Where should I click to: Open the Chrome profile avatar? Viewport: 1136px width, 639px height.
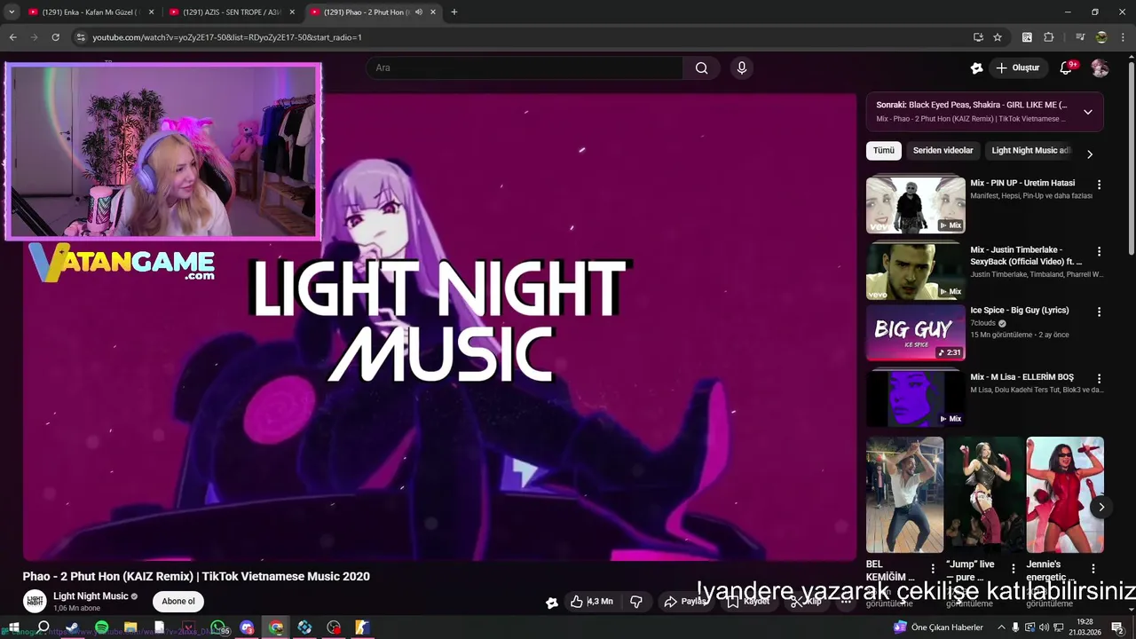[1101, 37]
